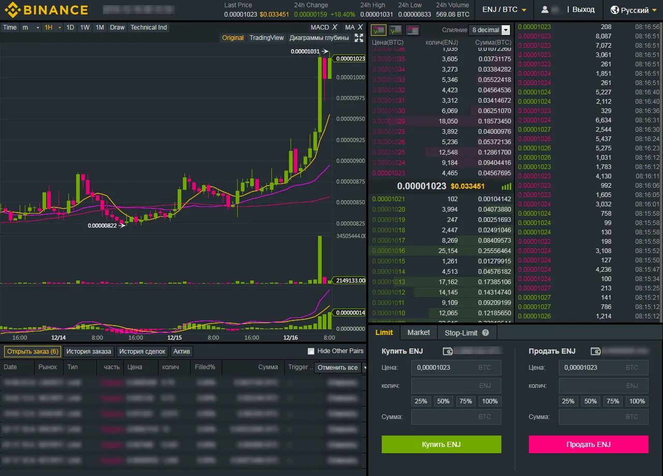663x476 pixels.
Task: Click the sell Сумма total input field
Action: (x=603, y=417)
